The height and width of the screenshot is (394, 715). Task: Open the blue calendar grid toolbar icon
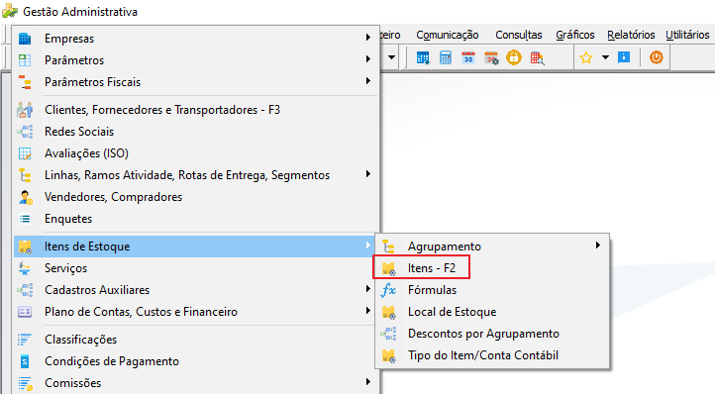click(423, 58)
